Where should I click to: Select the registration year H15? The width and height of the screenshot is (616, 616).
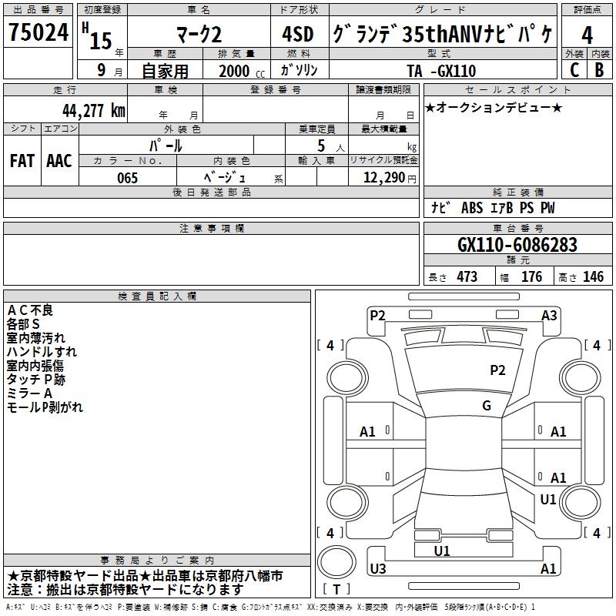(97, 37)
